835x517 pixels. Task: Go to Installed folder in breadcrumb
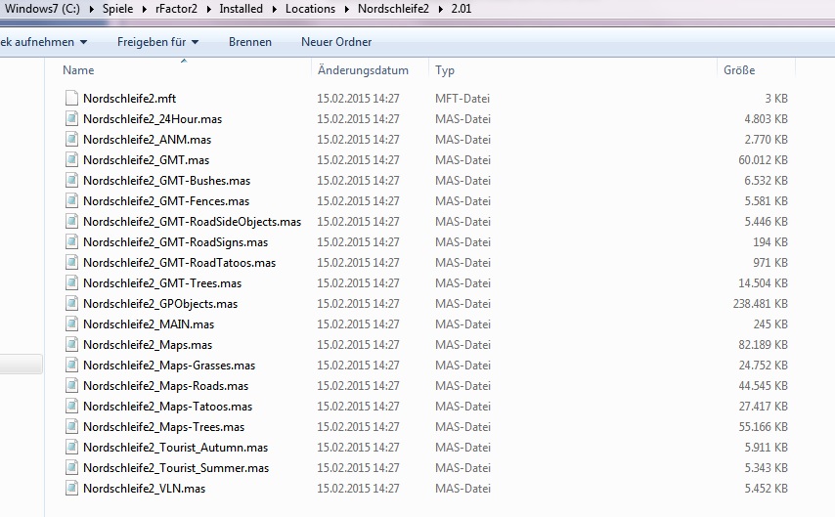242,9
